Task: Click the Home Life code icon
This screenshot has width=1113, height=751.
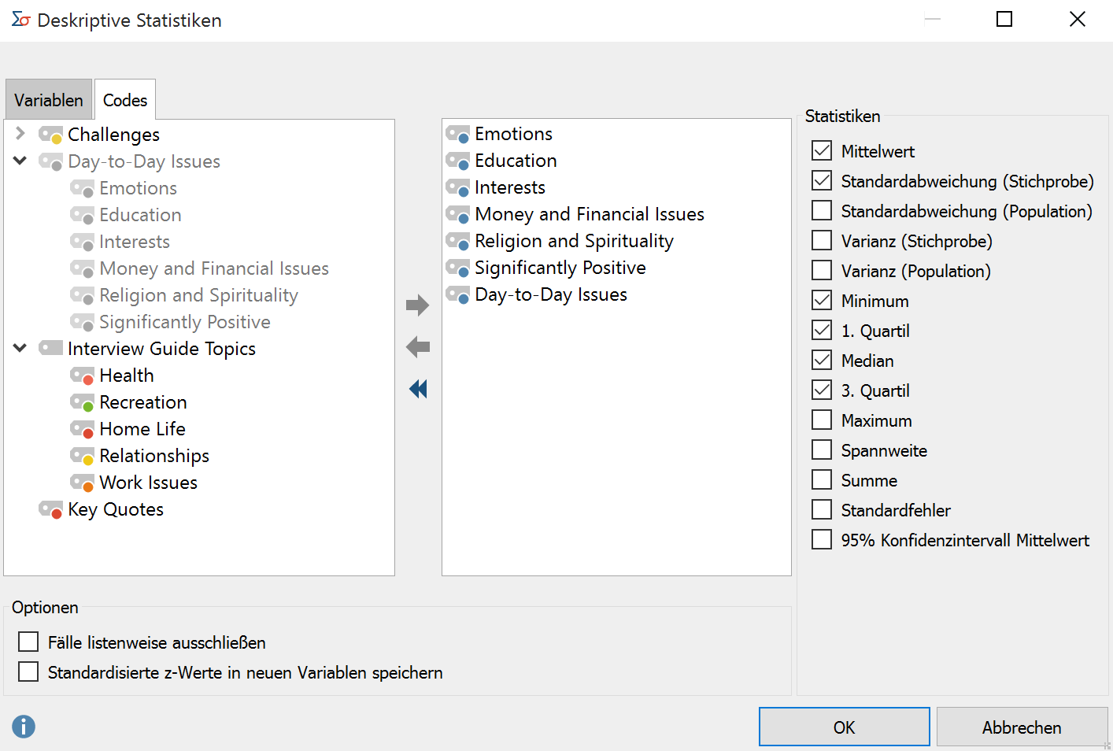Action: coord(82,429)
